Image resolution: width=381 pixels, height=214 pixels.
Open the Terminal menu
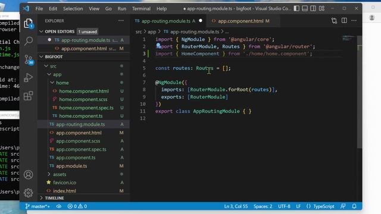pos(141,9)
